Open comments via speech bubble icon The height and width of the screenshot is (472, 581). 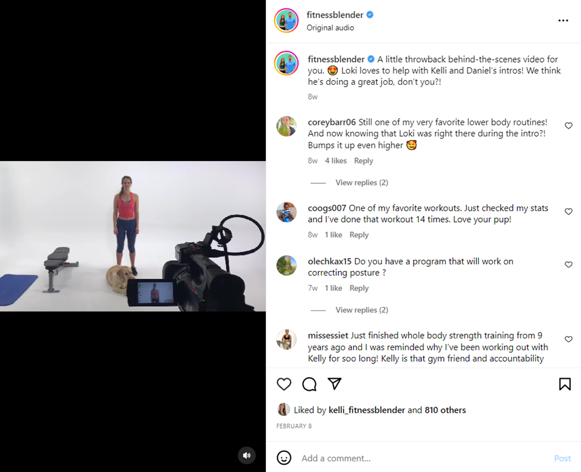tap(309, 384)
